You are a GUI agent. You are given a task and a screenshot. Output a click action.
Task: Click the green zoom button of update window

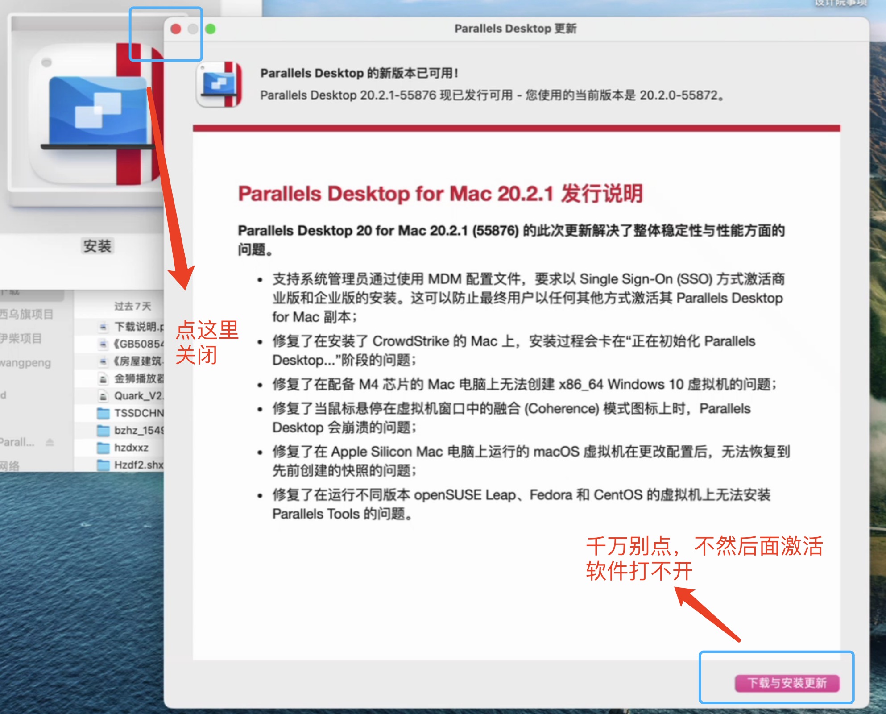[211, 29]
